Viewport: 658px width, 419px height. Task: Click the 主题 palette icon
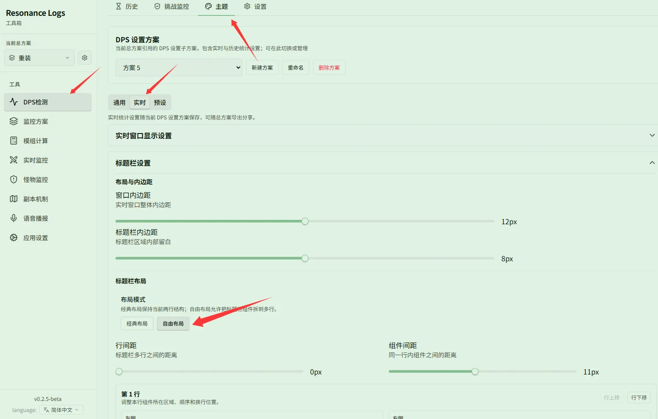pos(208,6)
